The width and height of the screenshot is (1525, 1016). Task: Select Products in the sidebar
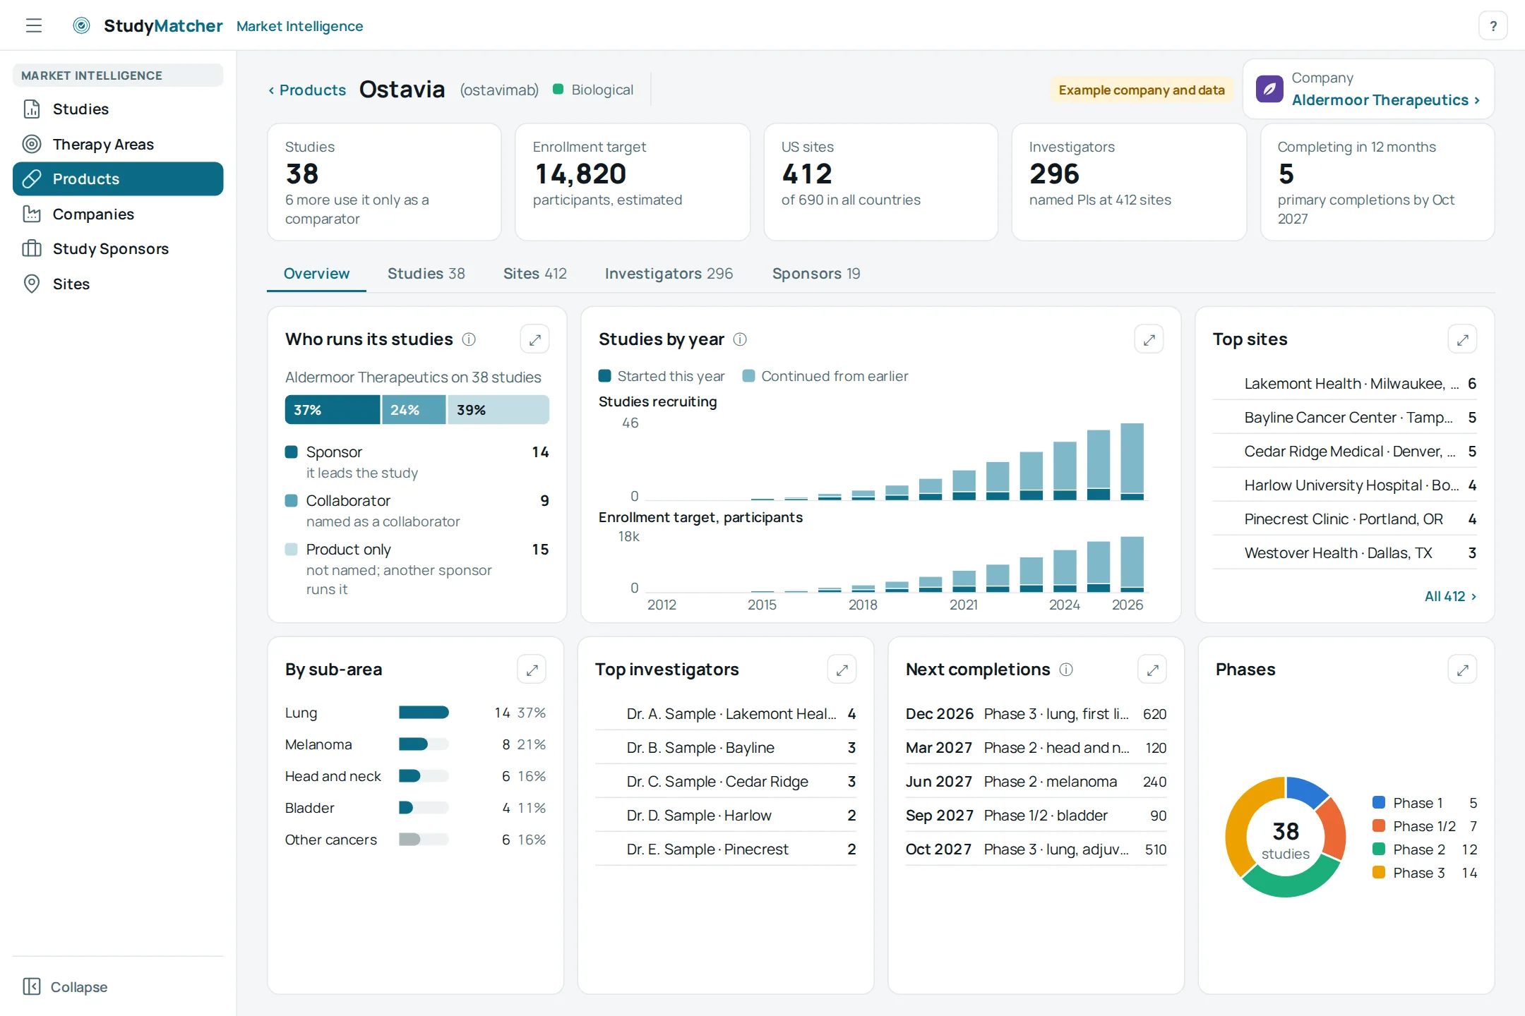tap(118, 179)
